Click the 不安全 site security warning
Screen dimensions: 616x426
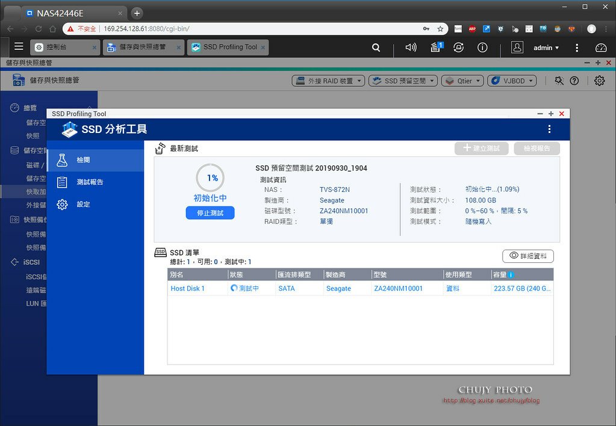click(x=82, y=29)
